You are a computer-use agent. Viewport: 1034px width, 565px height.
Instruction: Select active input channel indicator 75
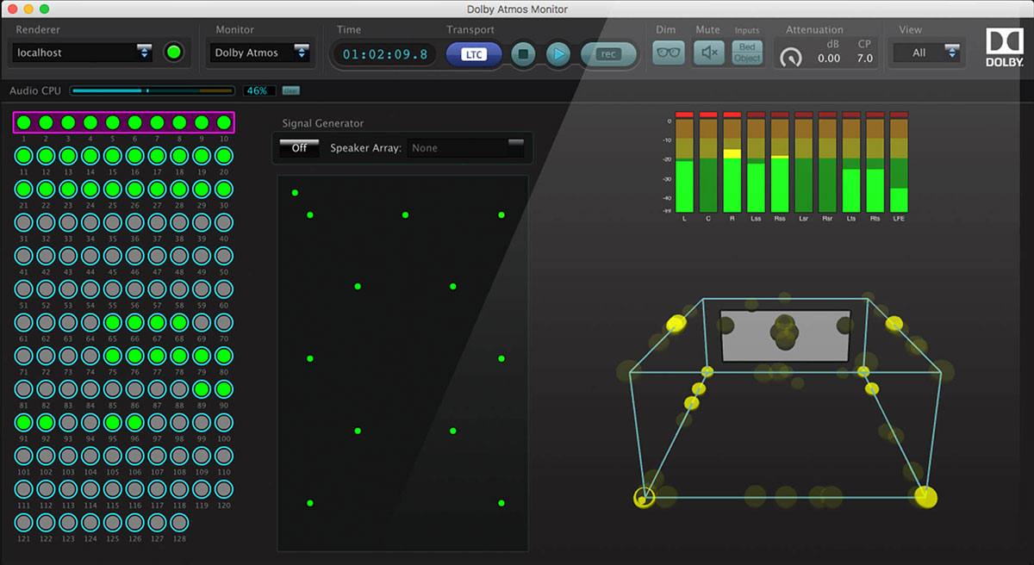coord(113,355)
